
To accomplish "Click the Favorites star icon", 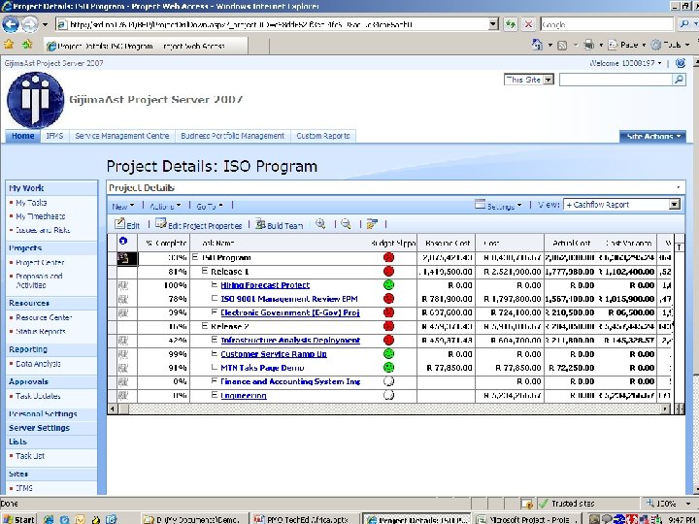I will point(9,45).
